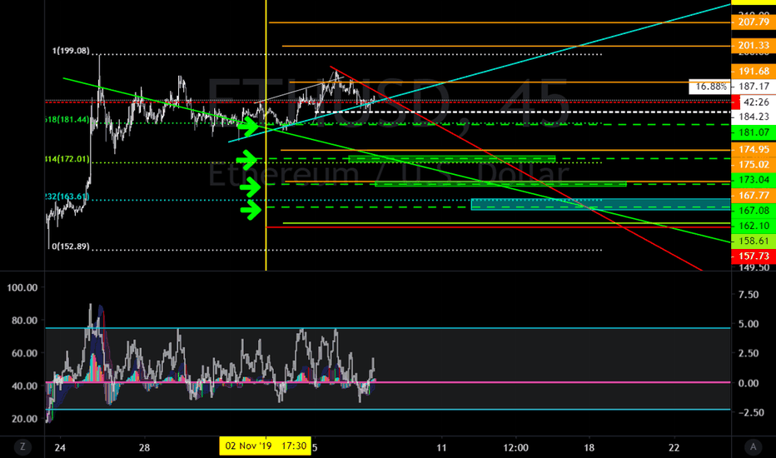776x458 pixels.
Task: Click the 7.50 right indicator scale value
Action: (749, 295)
